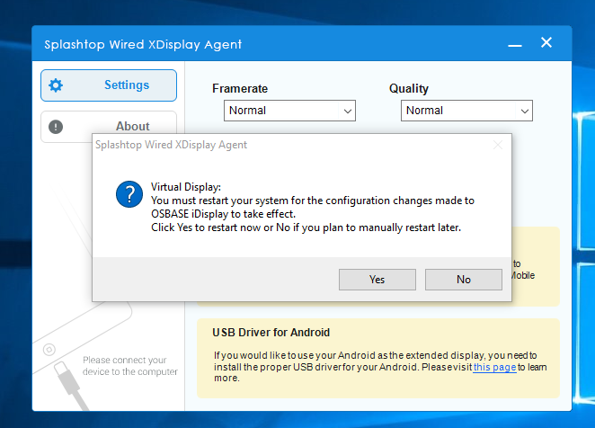
Task: Click the question mark dialog icon
Action: (x=129, y=194)
